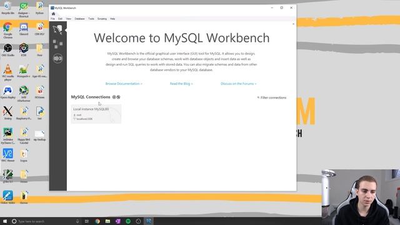Click the MySQL Connections heading

(91, 97)
